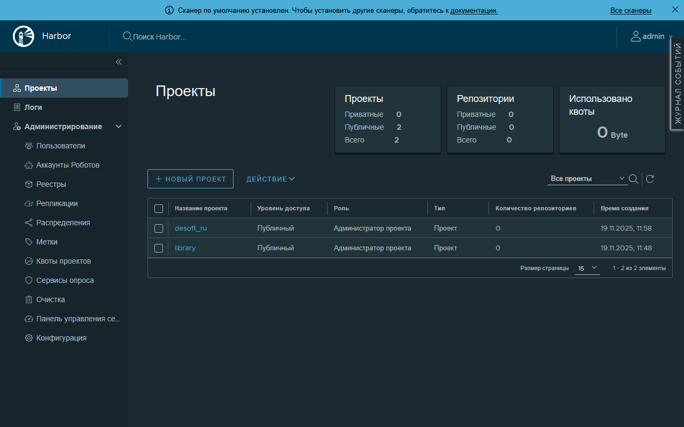Go to Аккаунты Роботов
This screenshot has height=427, width=684.
pyautogui.click(x=68, y=165)
